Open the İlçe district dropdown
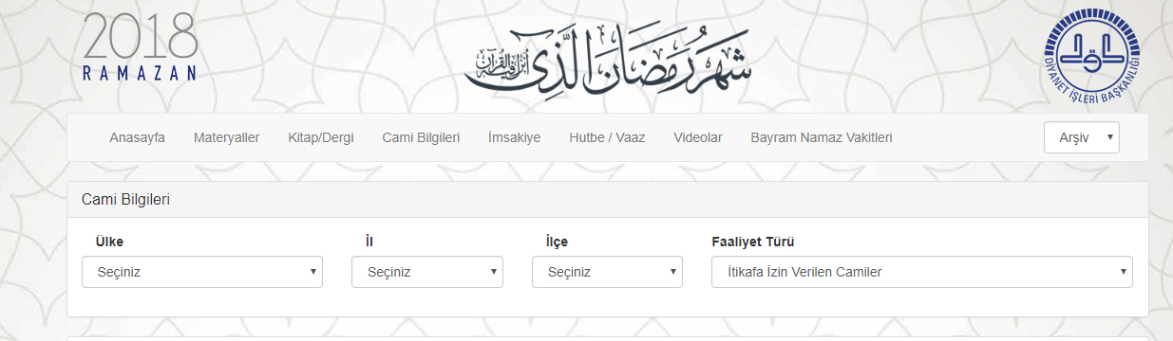This screenshot has width=1173, height=341. pos(608,272)
